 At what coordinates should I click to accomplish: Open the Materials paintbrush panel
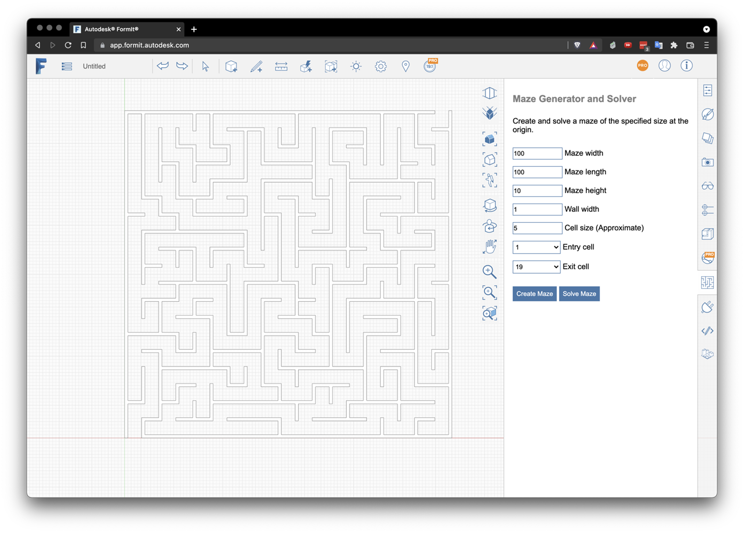click(x=707, y=115)
